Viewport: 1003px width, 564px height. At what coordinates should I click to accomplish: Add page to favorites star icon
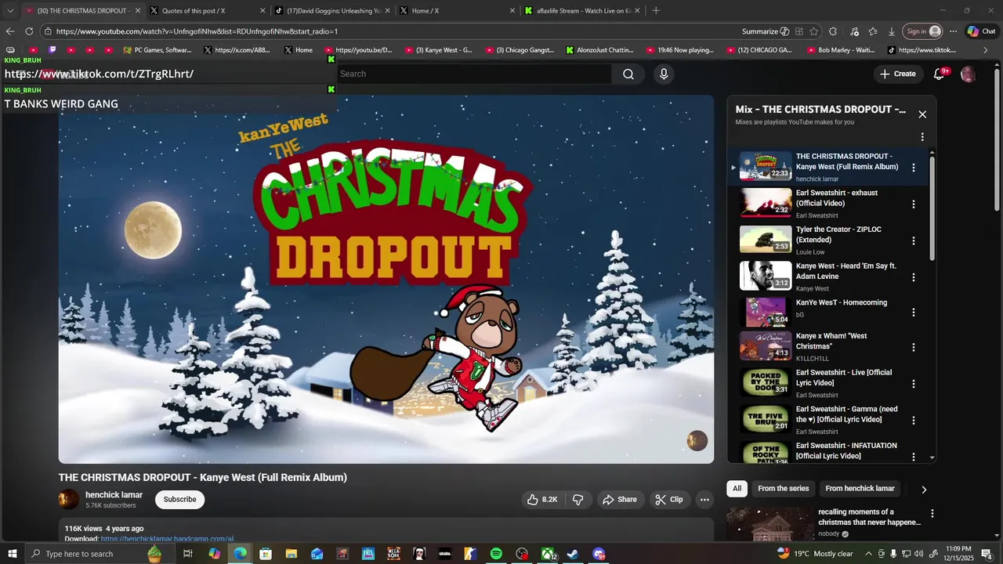tap(814, 31)
